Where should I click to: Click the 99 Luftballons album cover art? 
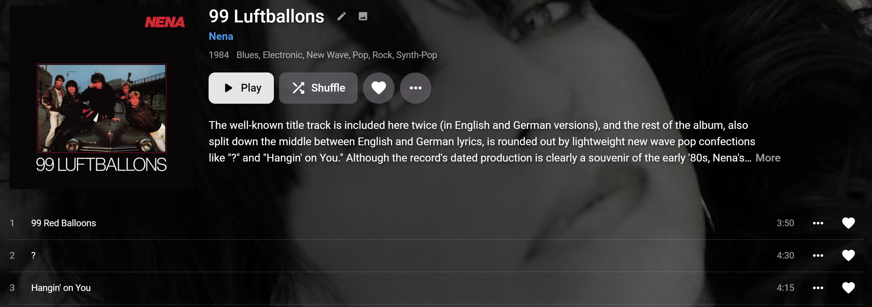click(x=102, y=97)
